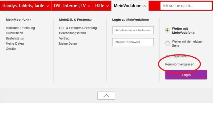Screen dimensions: 213x135
Task: Open Handys, Tablets, Tarife menu
Action: pos(26,6)
